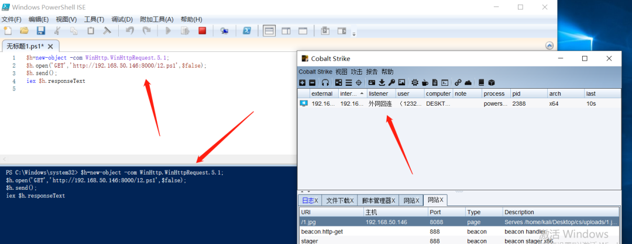632x244 pixels.
Task: Switch to the 脚本管理器 tab
Action: [378, 200]
